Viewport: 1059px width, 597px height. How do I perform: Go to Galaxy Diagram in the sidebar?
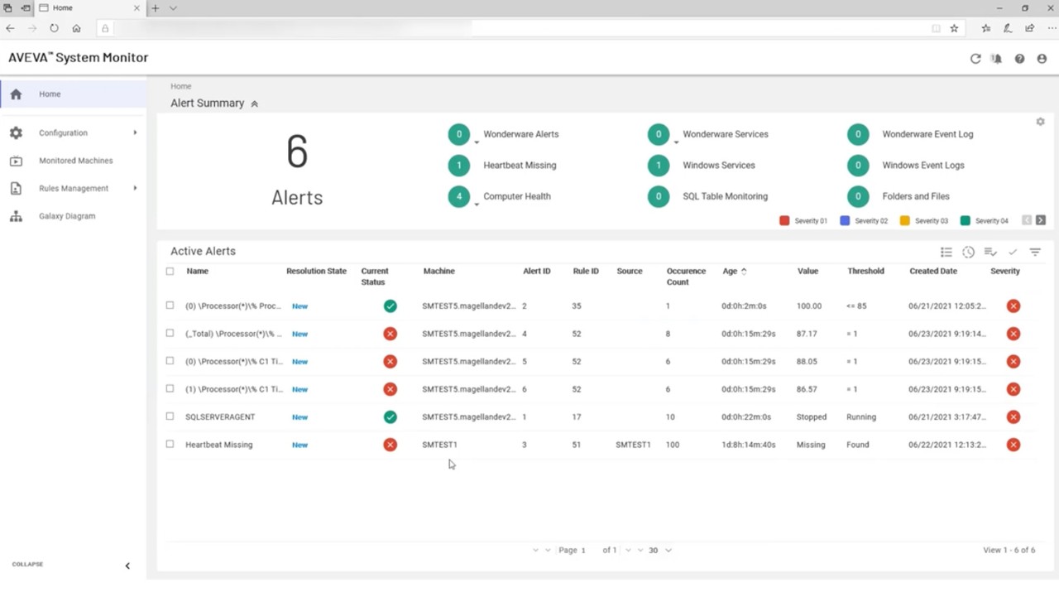click(x=66, y=216)
